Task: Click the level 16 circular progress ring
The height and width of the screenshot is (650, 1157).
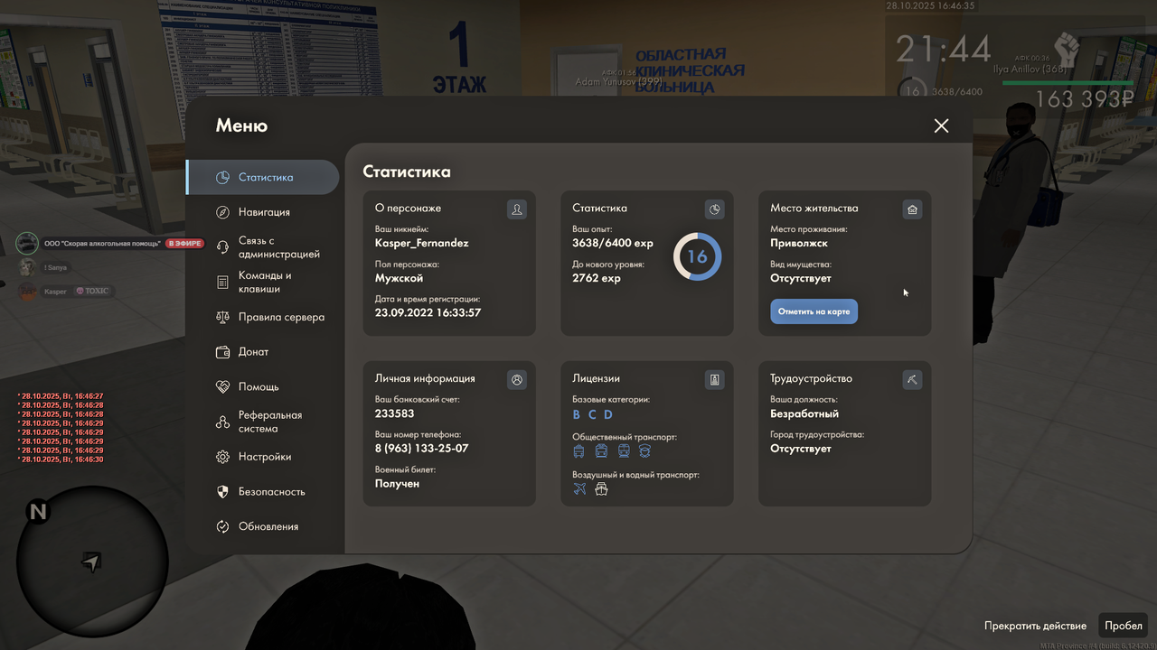Action: click(698, 256)
